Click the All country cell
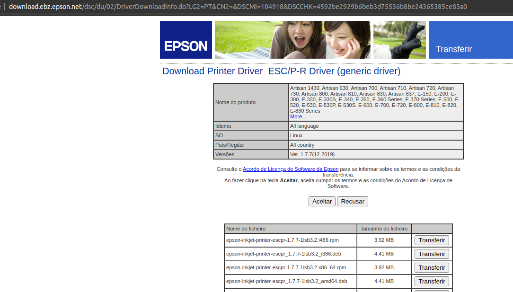 pyautogui.click(x=376, y=145)
